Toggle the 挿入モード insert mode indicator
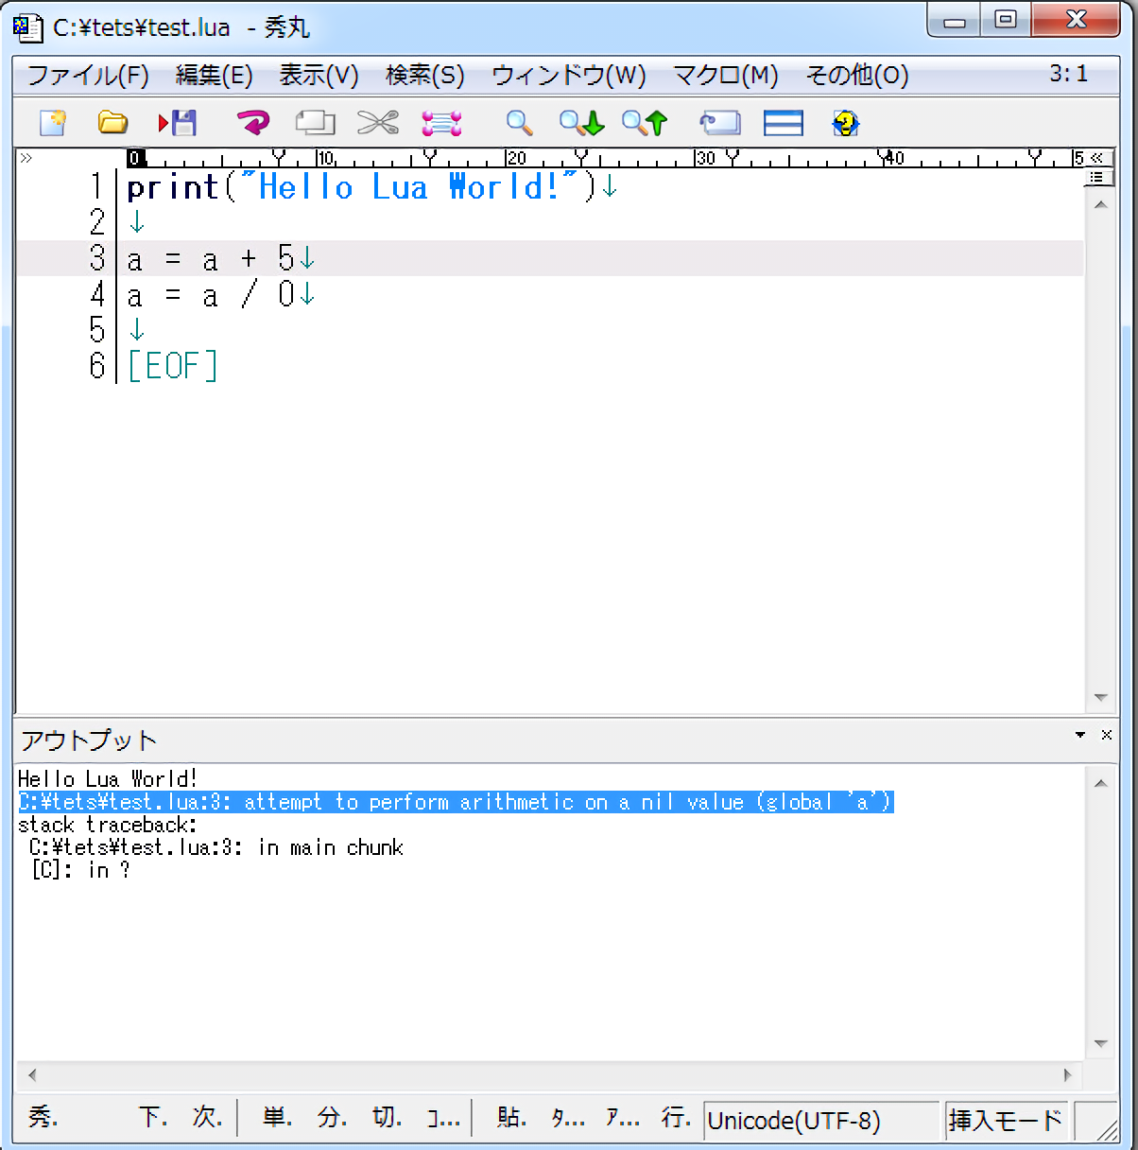1138x1150 pixels. 1006,1121
